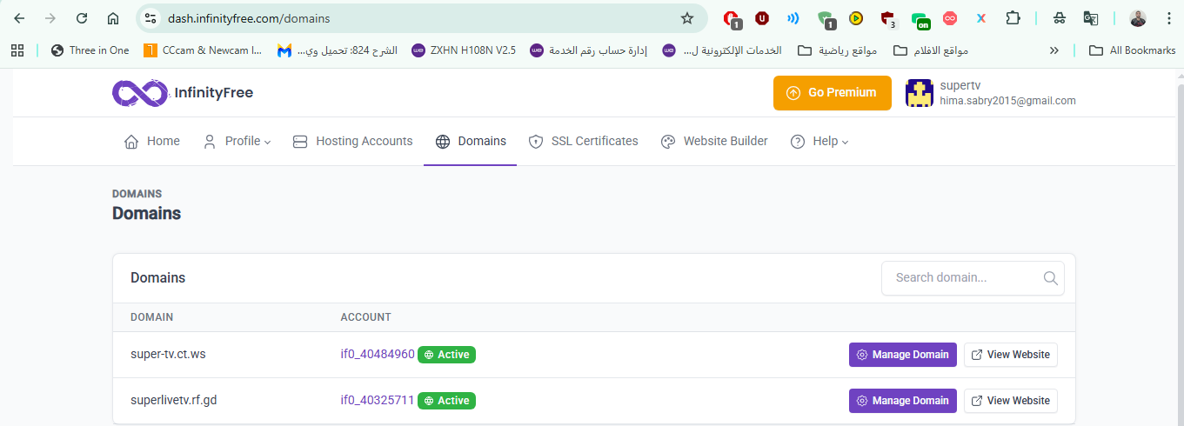This screenshot has width=1184, height=426.
Task: Reload the page
Action: (x=82, y=18)
